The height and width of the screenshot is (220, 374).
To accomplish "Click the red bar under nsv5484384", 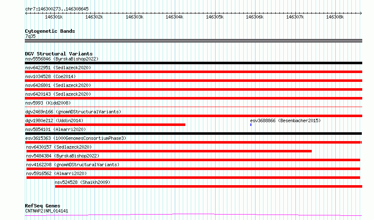I will (x=193, y=160).
